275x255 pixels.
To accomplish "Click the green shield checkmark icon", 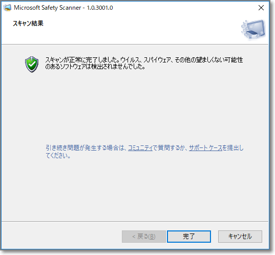I will click(x=32, y=64).
